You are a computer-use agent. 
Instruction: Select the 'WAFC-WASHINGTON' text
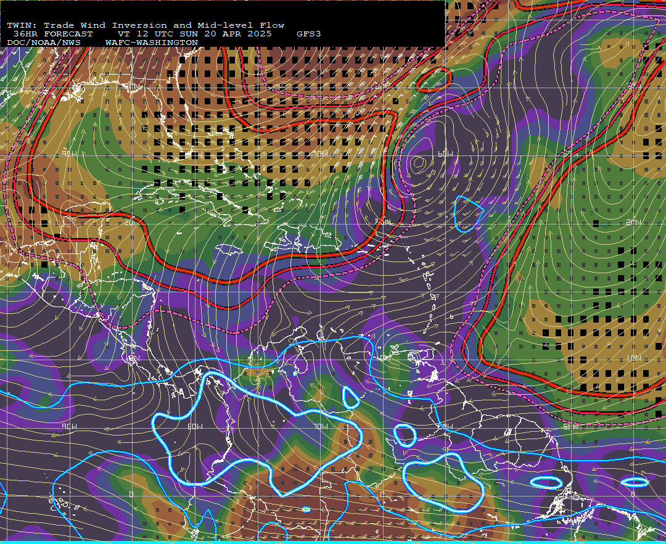click(x=152, y=43)
